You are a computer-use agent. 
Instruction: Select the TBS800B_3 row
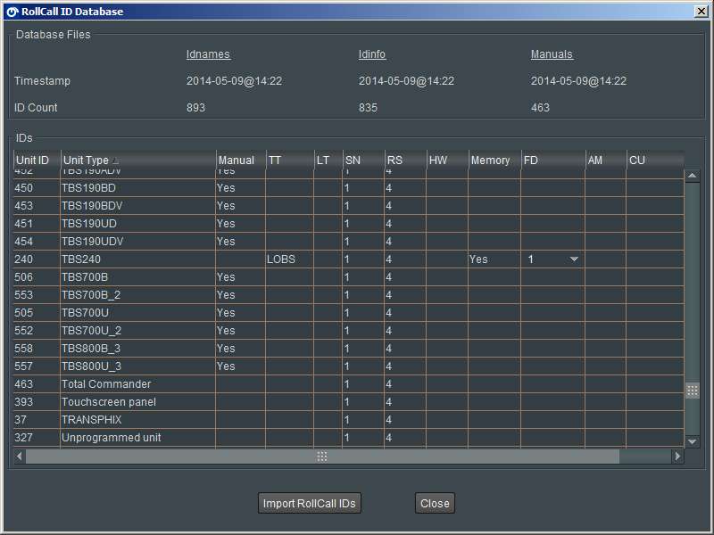348,349
